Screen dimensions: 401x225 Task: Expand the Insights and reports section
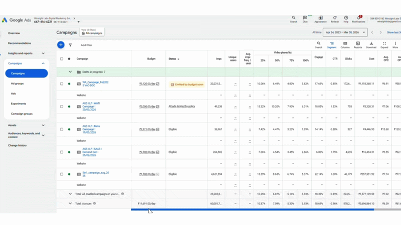43,53
